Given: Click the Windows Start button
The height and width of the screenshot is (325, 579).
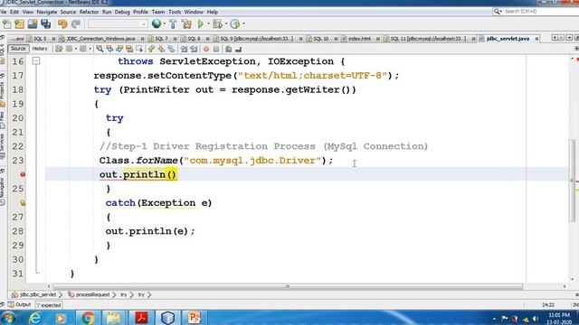Looking at the screenshot, I should pyautogui.click(x=8, y=318).
